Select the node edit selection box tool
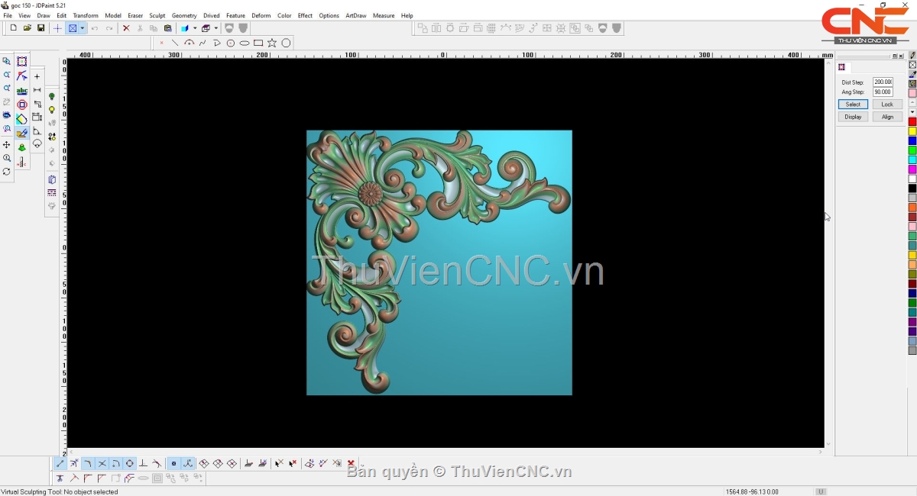 (22, 62)
